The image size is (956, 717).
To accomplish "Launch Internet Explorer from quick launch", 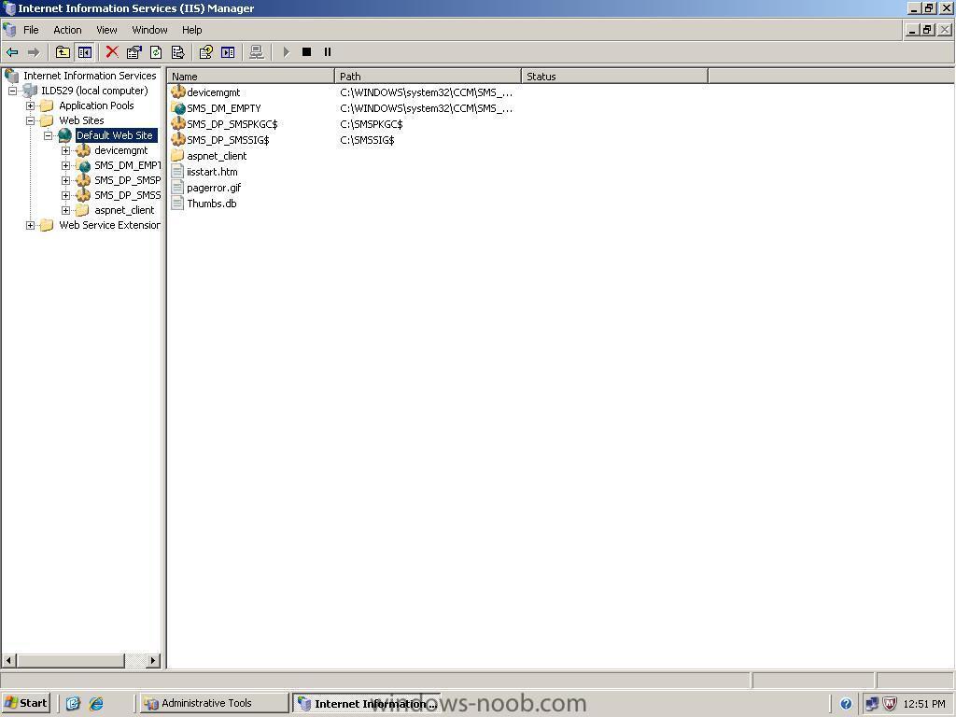I will [96, 704].
